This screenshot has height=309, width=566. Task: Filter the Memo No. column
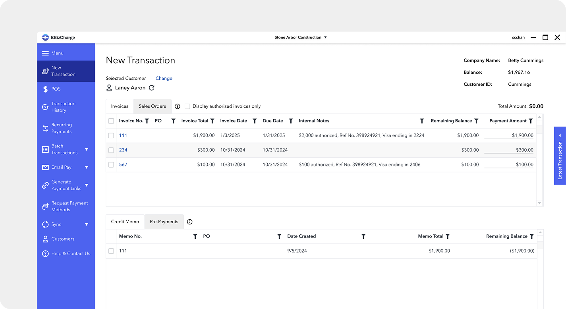195,236
